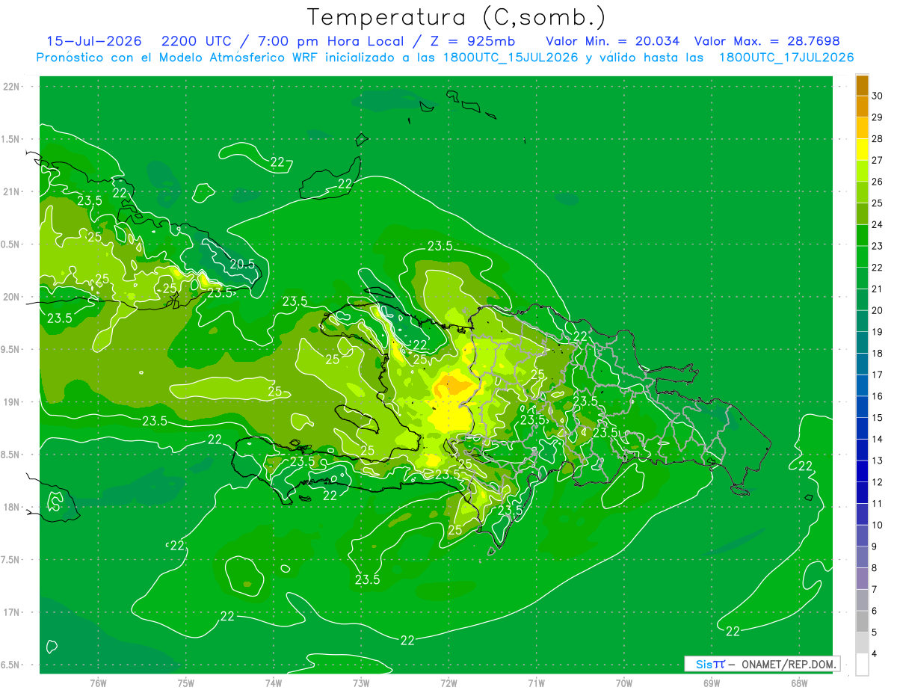Image resolution: width=897 pixels, height=693 pixels.
Task: Select the date "15-Jul-2026" in header
Action: (94, 41)
